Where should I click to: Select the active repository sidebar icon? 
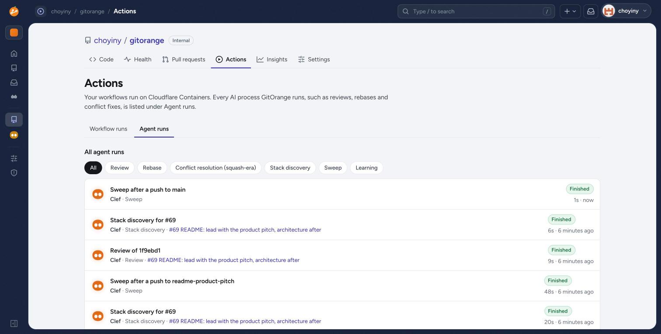(x=14, y=120)
